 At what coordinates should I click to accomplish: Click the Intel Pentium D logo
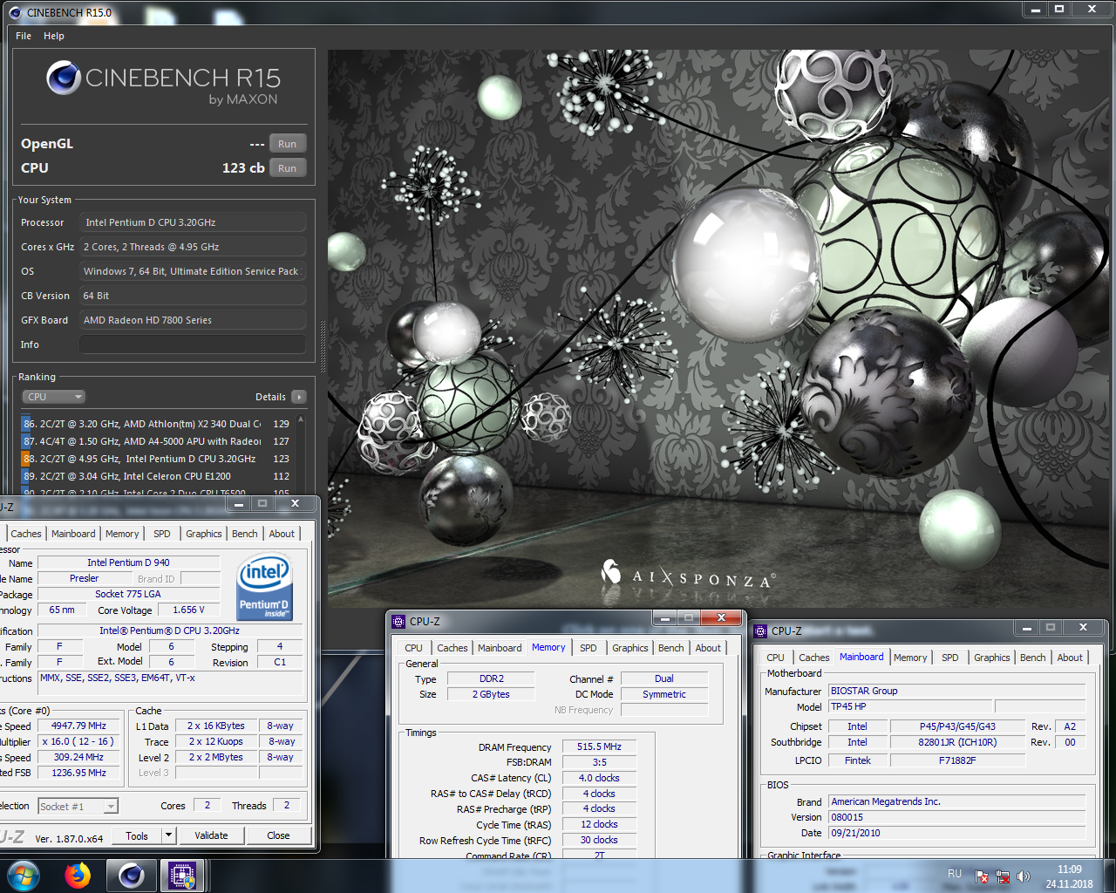264,588
